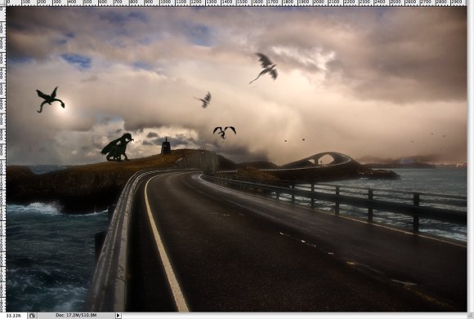Click the status bar icon beside the zoom field
The image size is (474, 319).
(32, 316)
